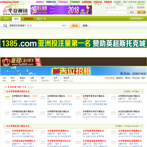Open the 精华区 link
Viewport: 147px width, 147px height.
(128, 78)
